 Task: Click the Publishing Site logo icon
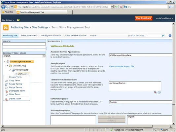click(x=6, y=27)
